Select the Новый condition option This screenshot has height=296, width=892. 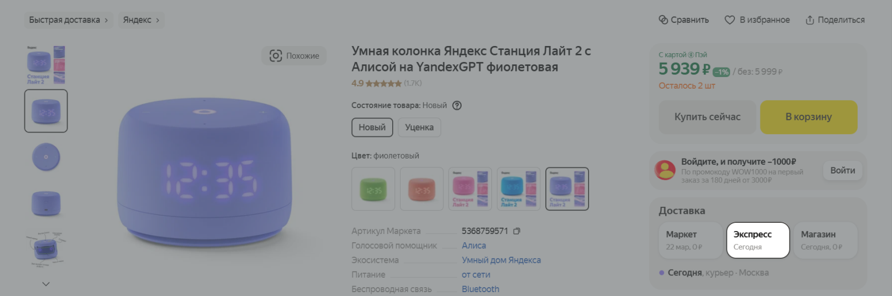[x=372, y=127]
